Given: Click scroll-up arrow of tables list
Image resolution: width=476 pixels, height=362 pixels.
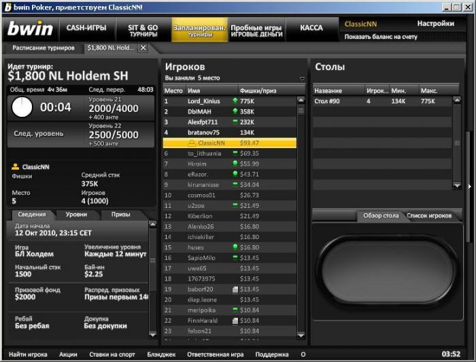Looking at the screenshot, I should point(457,100).
